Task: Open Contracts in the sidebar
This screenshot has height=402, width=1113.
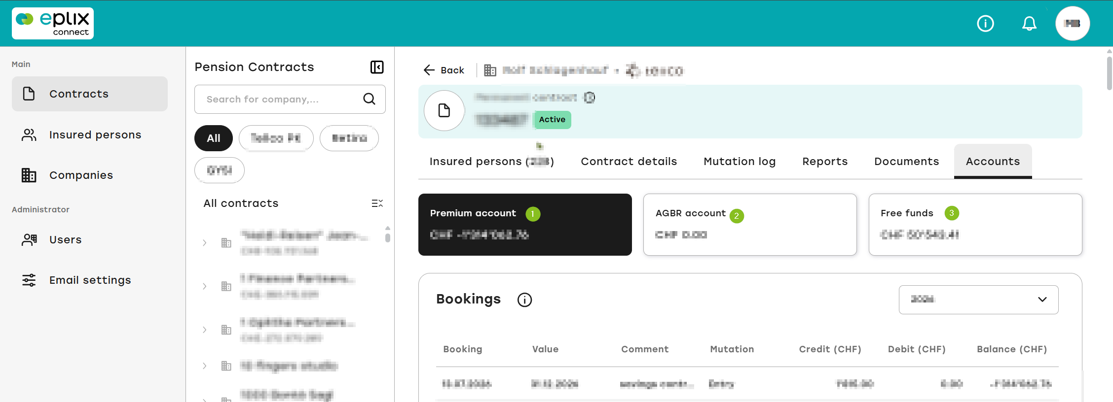Action: tap(90, 94)
